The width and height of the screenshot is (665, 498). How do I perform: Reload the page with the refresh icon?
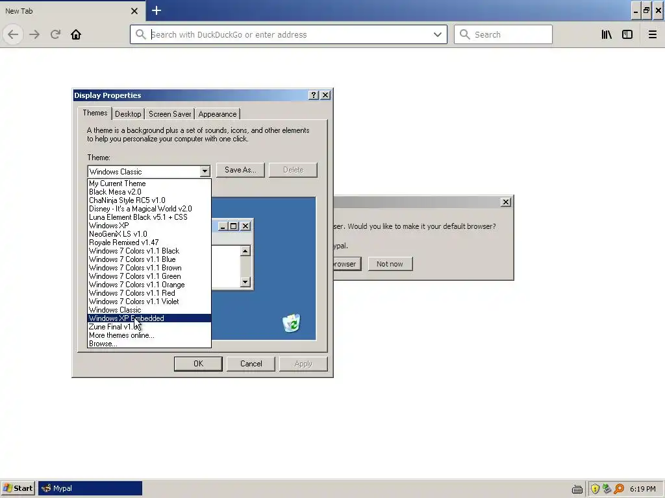[55, 34]
